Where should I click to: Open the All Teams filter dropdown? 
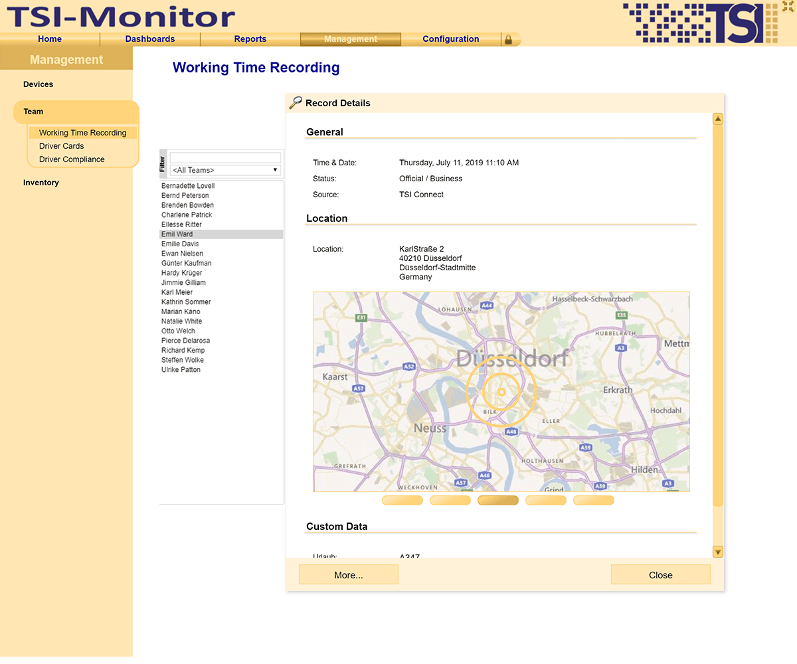point(226,170)
